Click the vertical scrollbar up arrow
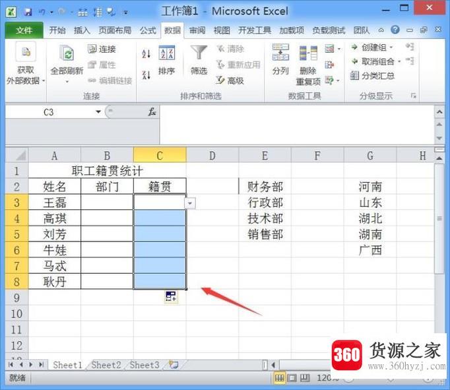Image resolution: width=450 pixels, height=390 pixels. click(439, 158)
